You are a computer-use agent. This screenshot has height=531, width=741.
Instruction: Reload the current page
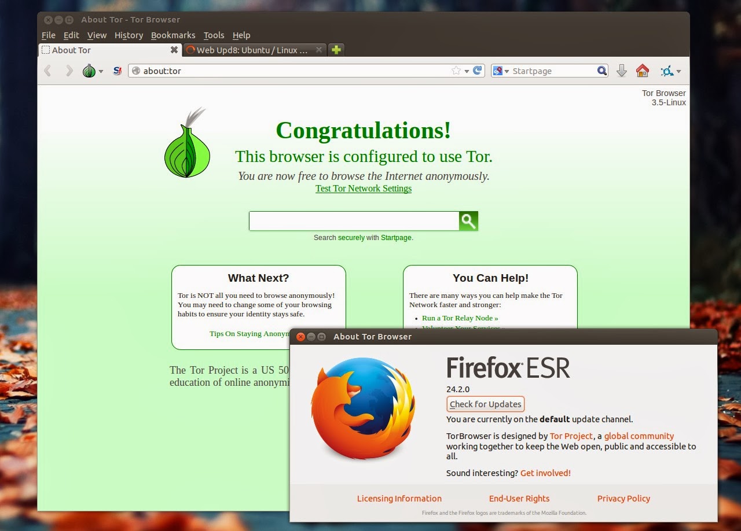click(478, 71)
